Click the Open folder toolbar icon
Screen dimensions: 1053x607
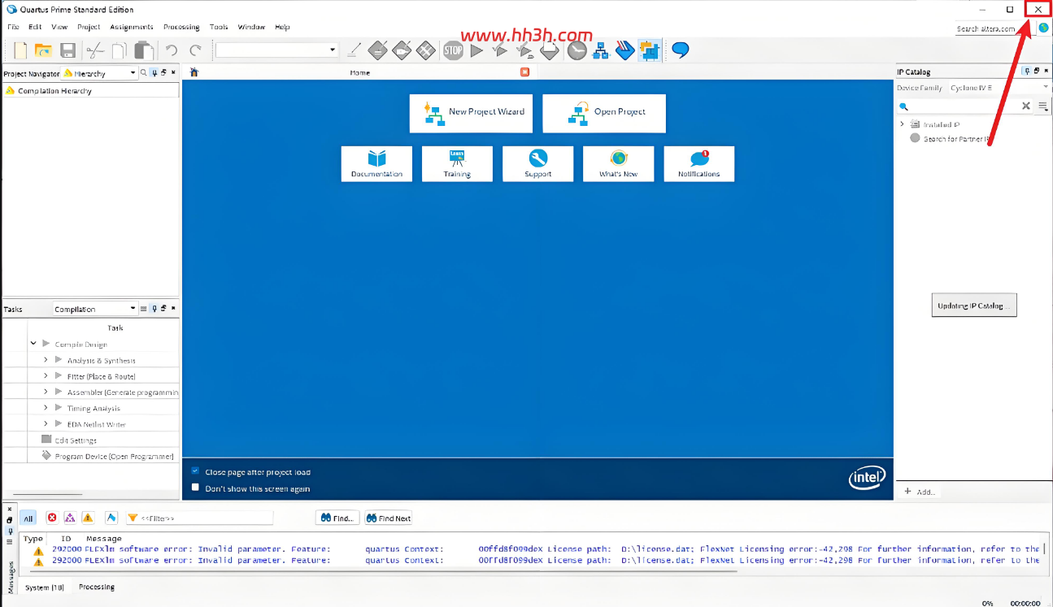tap(43, 50)
